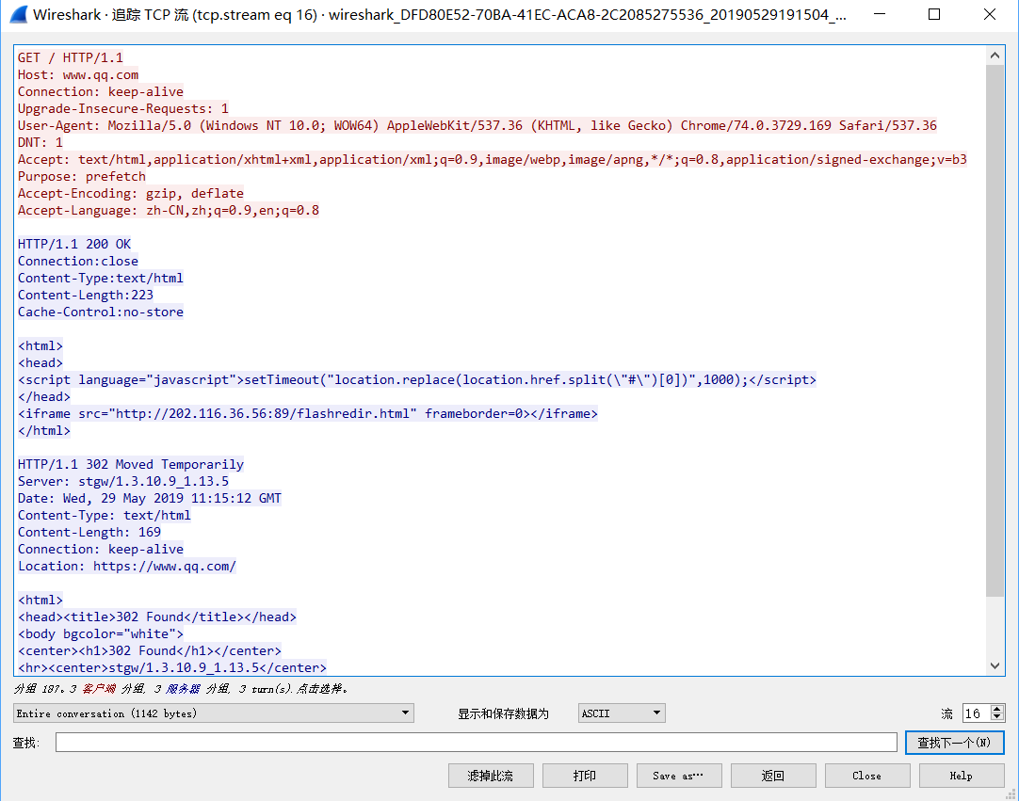Click the 'HTTP/1.1 200 OK' response line
This screenshot has width=1019, height=801.
click(74, 244)
